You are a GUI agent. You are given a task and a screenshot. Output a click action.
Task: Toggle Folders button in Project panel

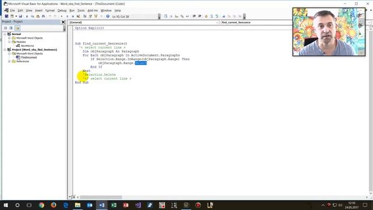[17, 28]
